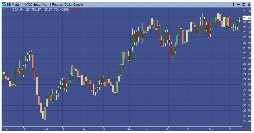Click the 23.88 price axis label
This screenshot has height=133, width=254.
pos(247,90)
